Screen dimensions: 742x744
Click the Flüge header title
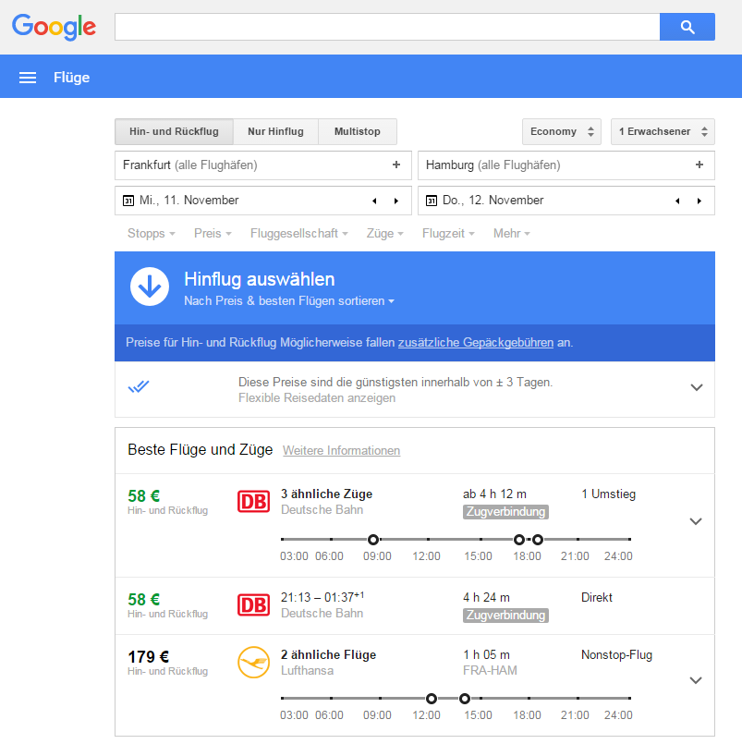click(x=72, y=78)
